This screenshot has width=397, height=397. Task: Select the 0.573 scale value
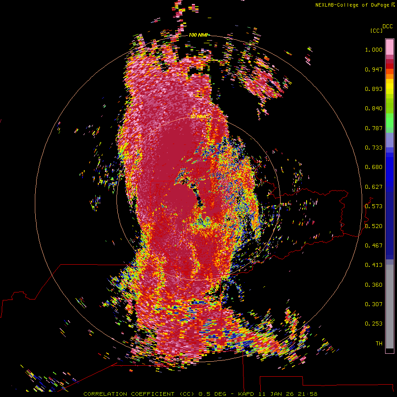[x=374, y=206]
